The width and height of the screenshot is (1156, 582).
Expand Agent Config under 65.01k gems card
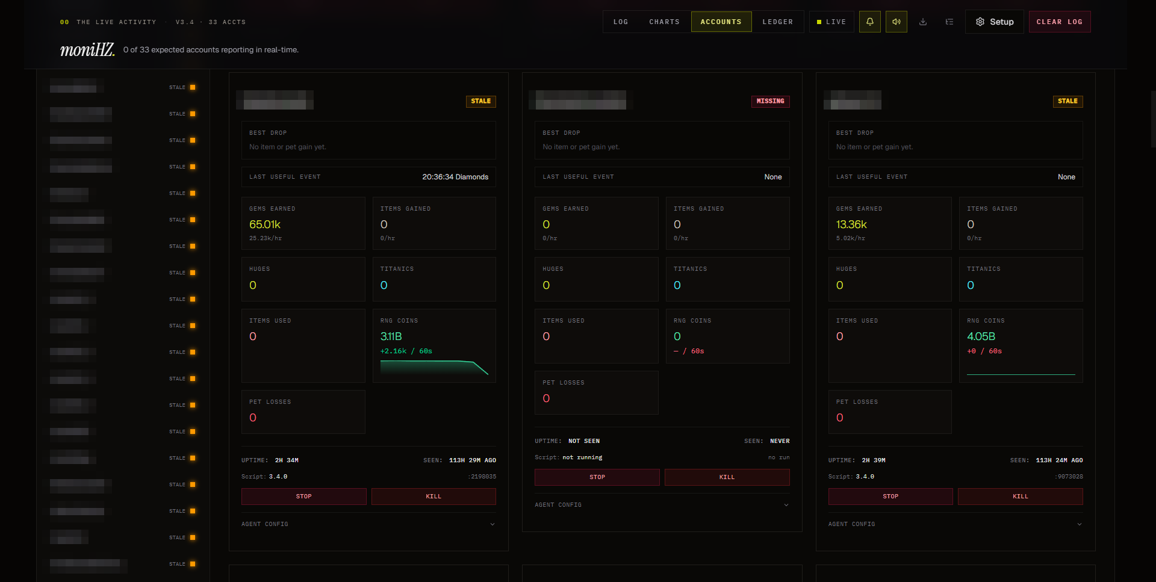pyautogui.click(x=368, y=524)
